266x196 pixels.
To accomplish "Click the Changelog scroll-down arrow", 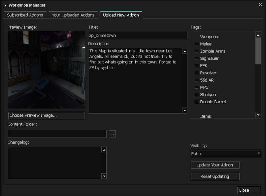I will coord(103,176).
